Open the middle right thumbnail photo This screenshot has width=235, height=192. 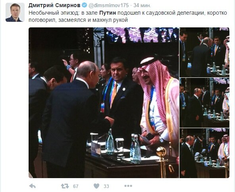[x=204, y=103]
